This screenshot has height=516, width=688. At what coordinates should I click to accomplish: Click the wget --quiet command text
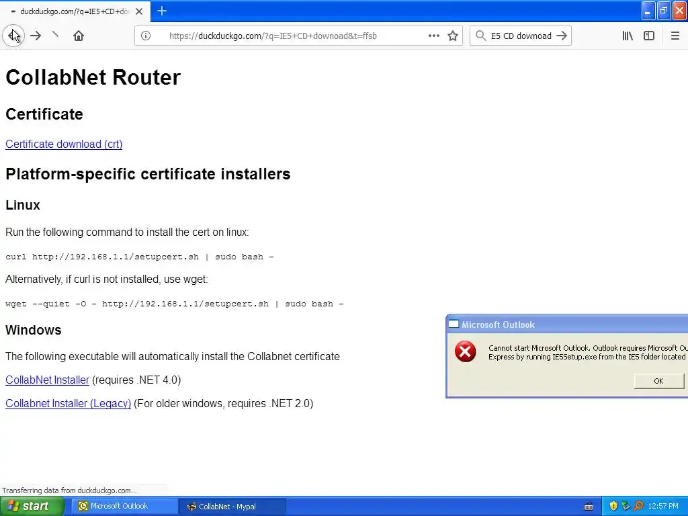(x=174, y=304)
